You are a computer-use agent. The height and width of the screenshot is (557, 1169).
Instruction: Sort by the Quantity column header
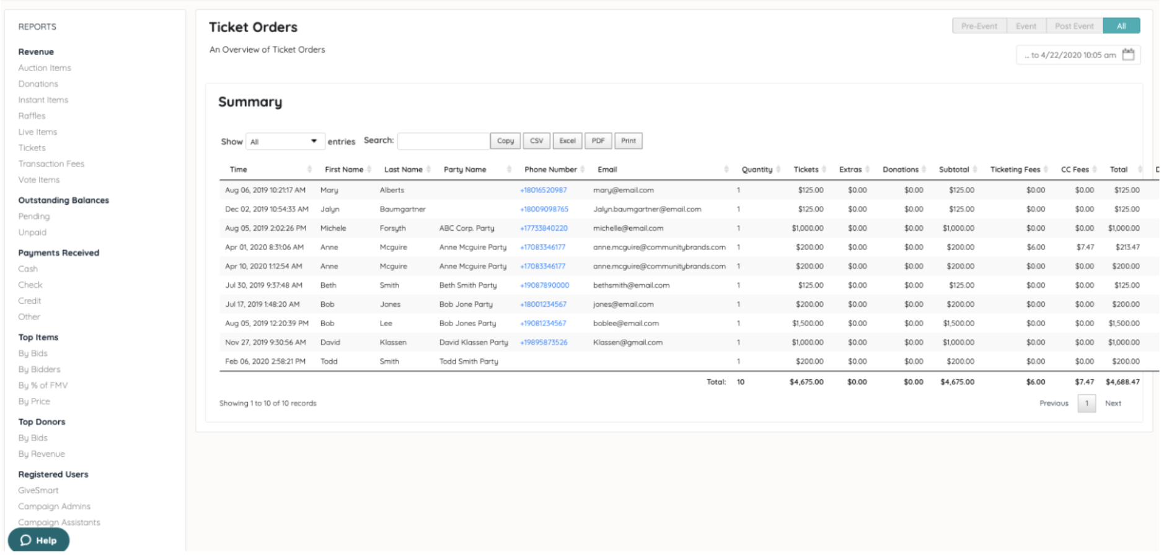tap(757, 170)
